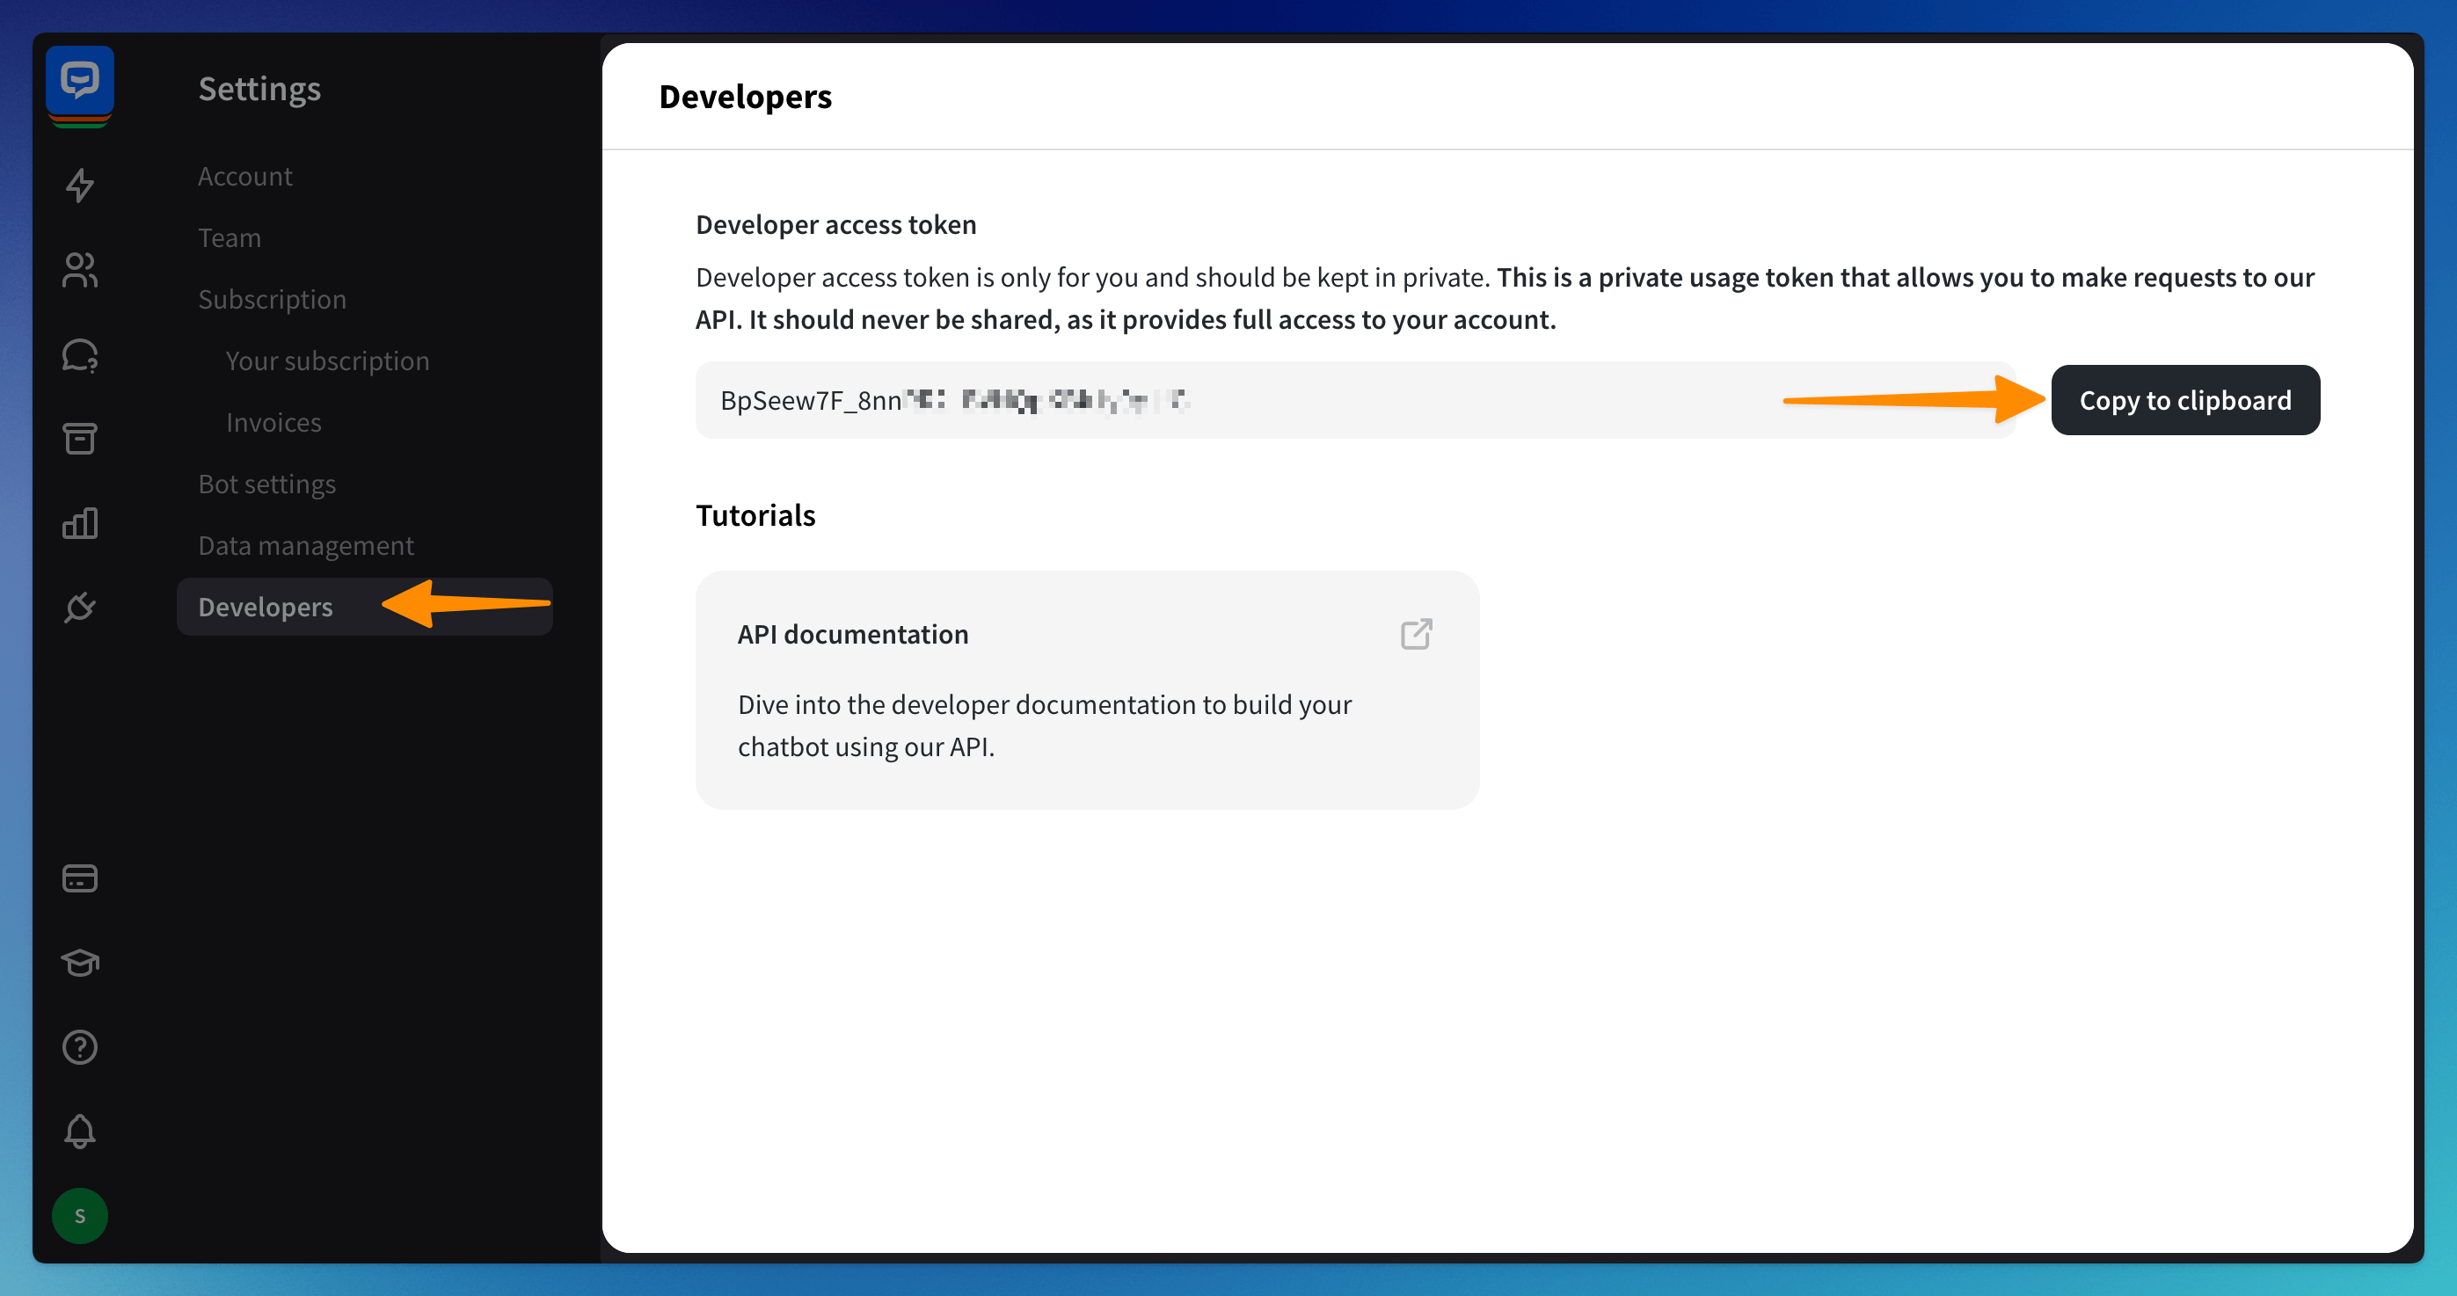Click the ChatBot logo icon
The width and height of the screenshot is (2457, 1296).
80,81
